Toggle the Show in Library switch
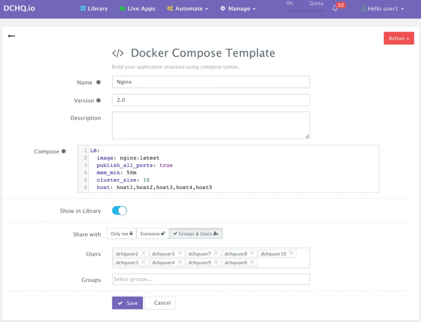Viewport: 421px width, 322px height. pos(119,211)
